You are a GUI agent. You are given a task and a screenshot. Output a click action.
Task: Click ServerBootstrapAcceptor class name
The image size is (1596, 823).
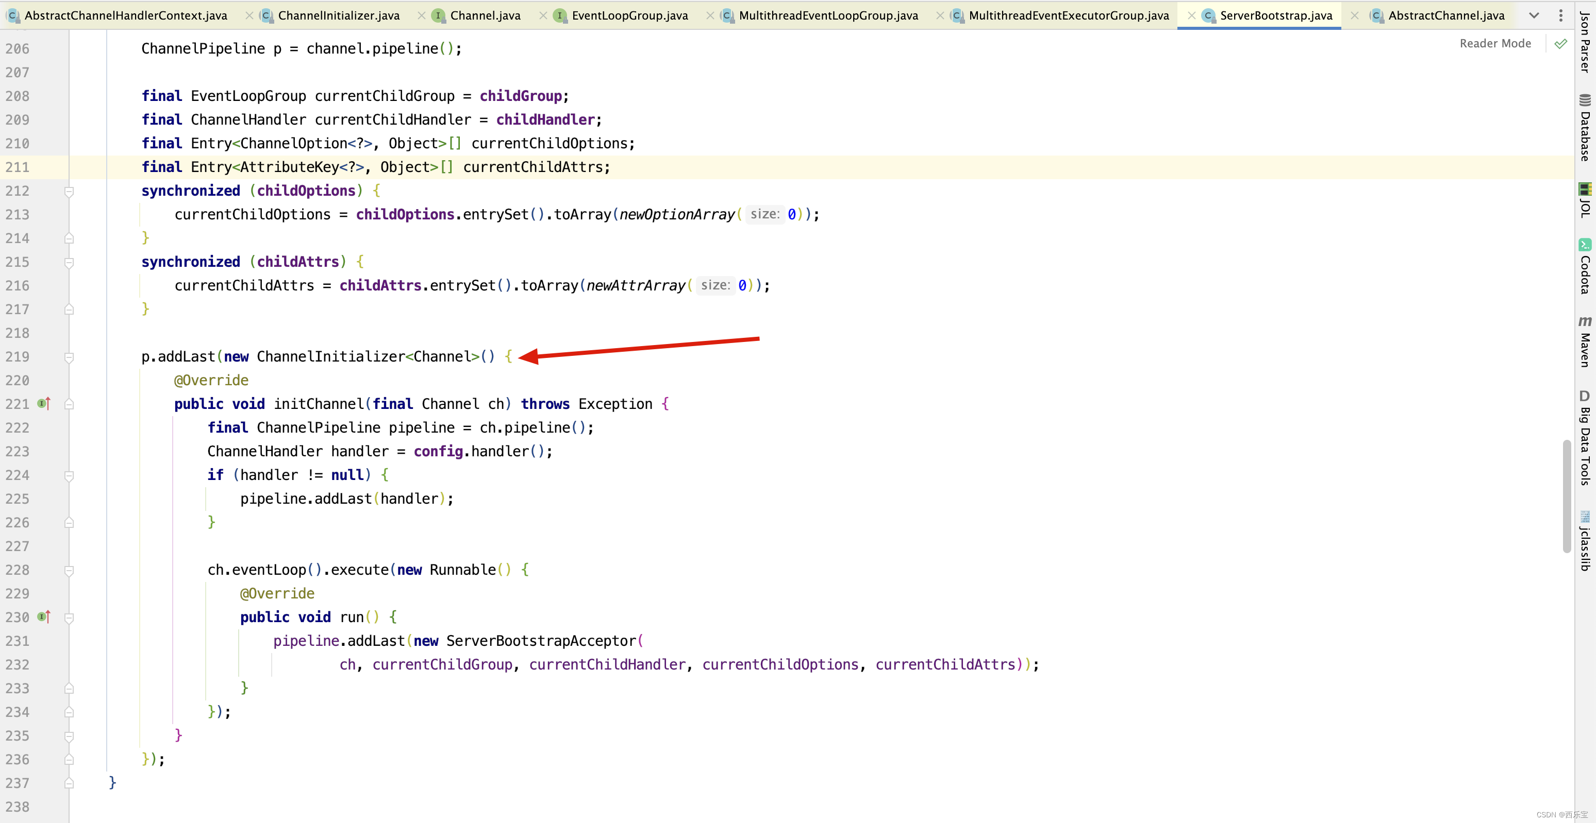[541, 641]
